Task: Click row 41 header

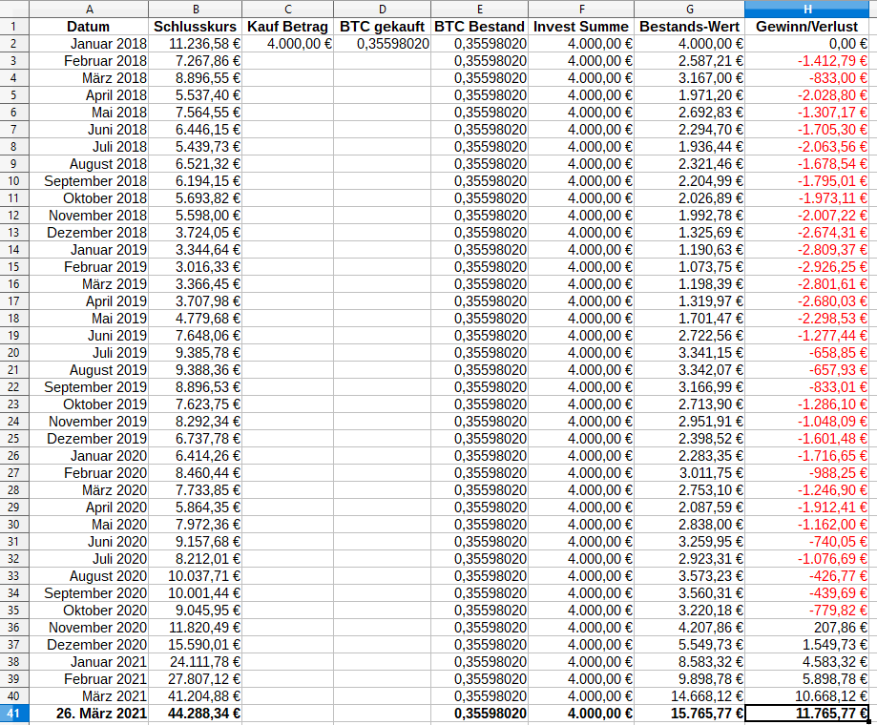Action: pyautogui.click(x=14, y=714)
